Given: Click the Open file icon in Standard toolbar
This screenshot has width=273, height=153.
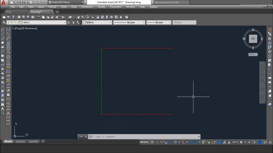Looking at the screenshot, I should 9,17.
